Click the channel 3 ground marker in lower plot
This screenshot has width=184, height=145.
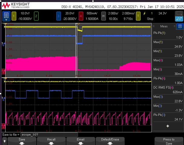click(x=3, y=98)
